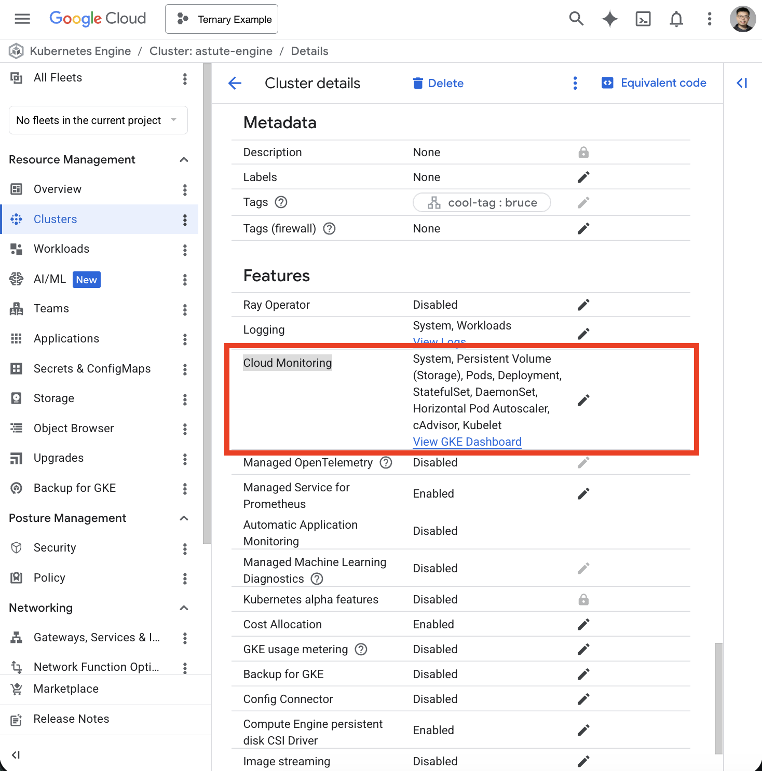Open AI/ML sidebar section
The height and width of the screenshot is (771, 762).
(50, 279)
